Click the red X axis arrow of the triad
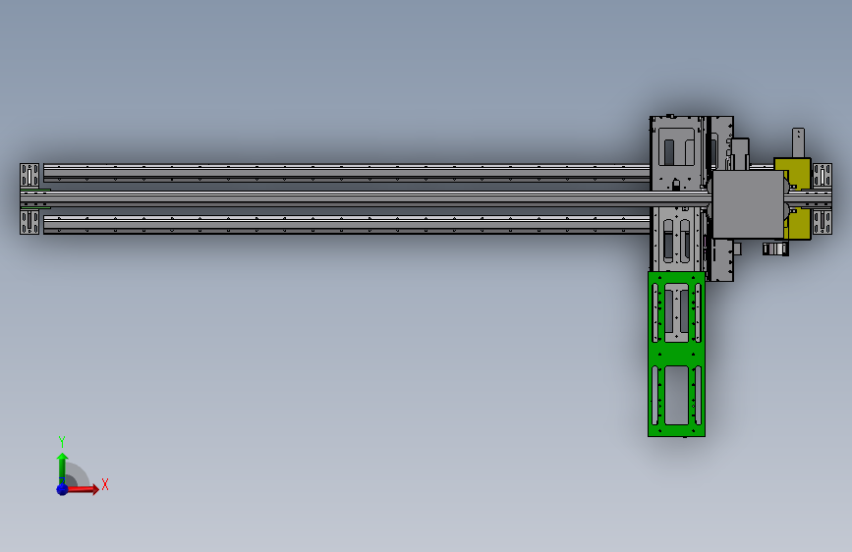 (x=83, y=489)
